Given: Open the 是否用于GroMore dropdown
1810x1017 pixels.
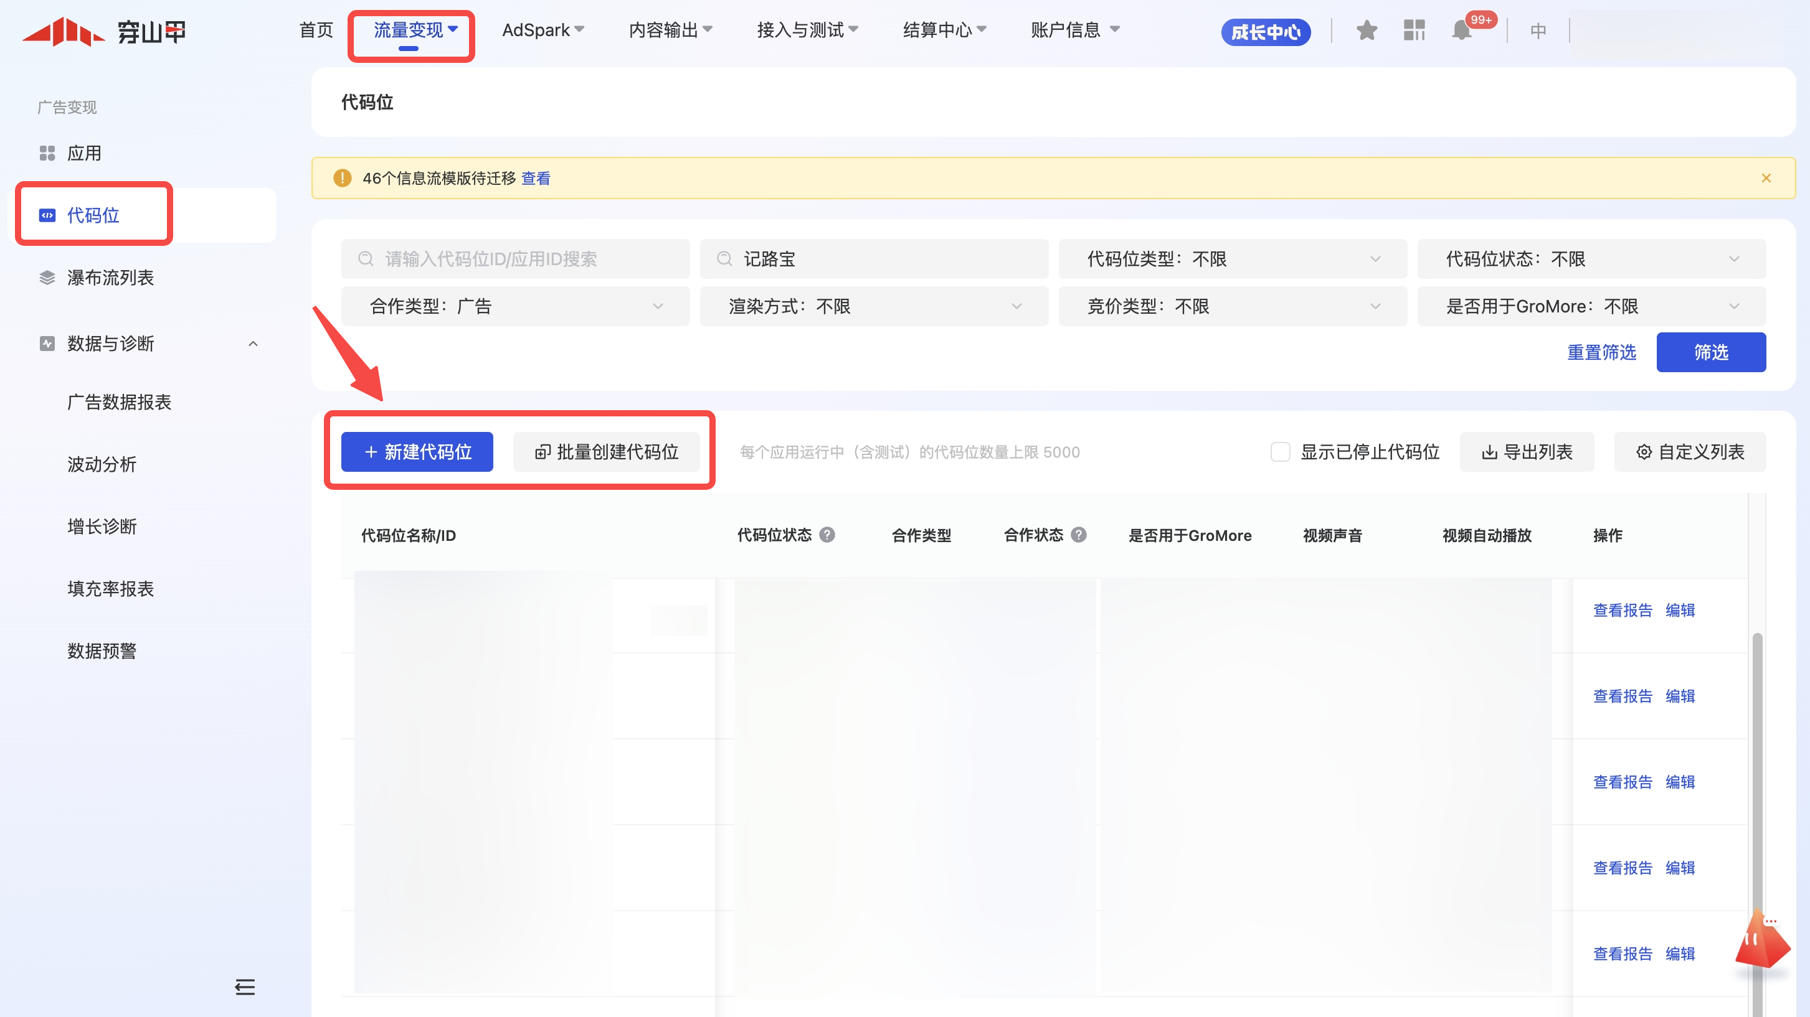Looking at the screenshot, I should point(1591,306).
